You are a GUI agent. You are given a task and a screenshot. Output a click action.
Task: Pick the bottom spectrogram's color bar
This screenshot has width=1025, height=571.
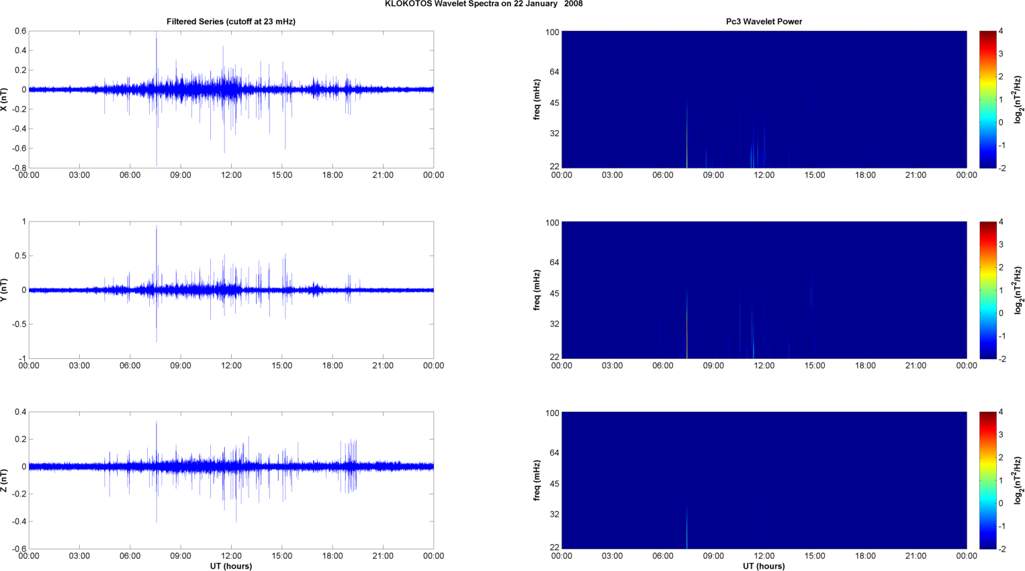(987, 480)
